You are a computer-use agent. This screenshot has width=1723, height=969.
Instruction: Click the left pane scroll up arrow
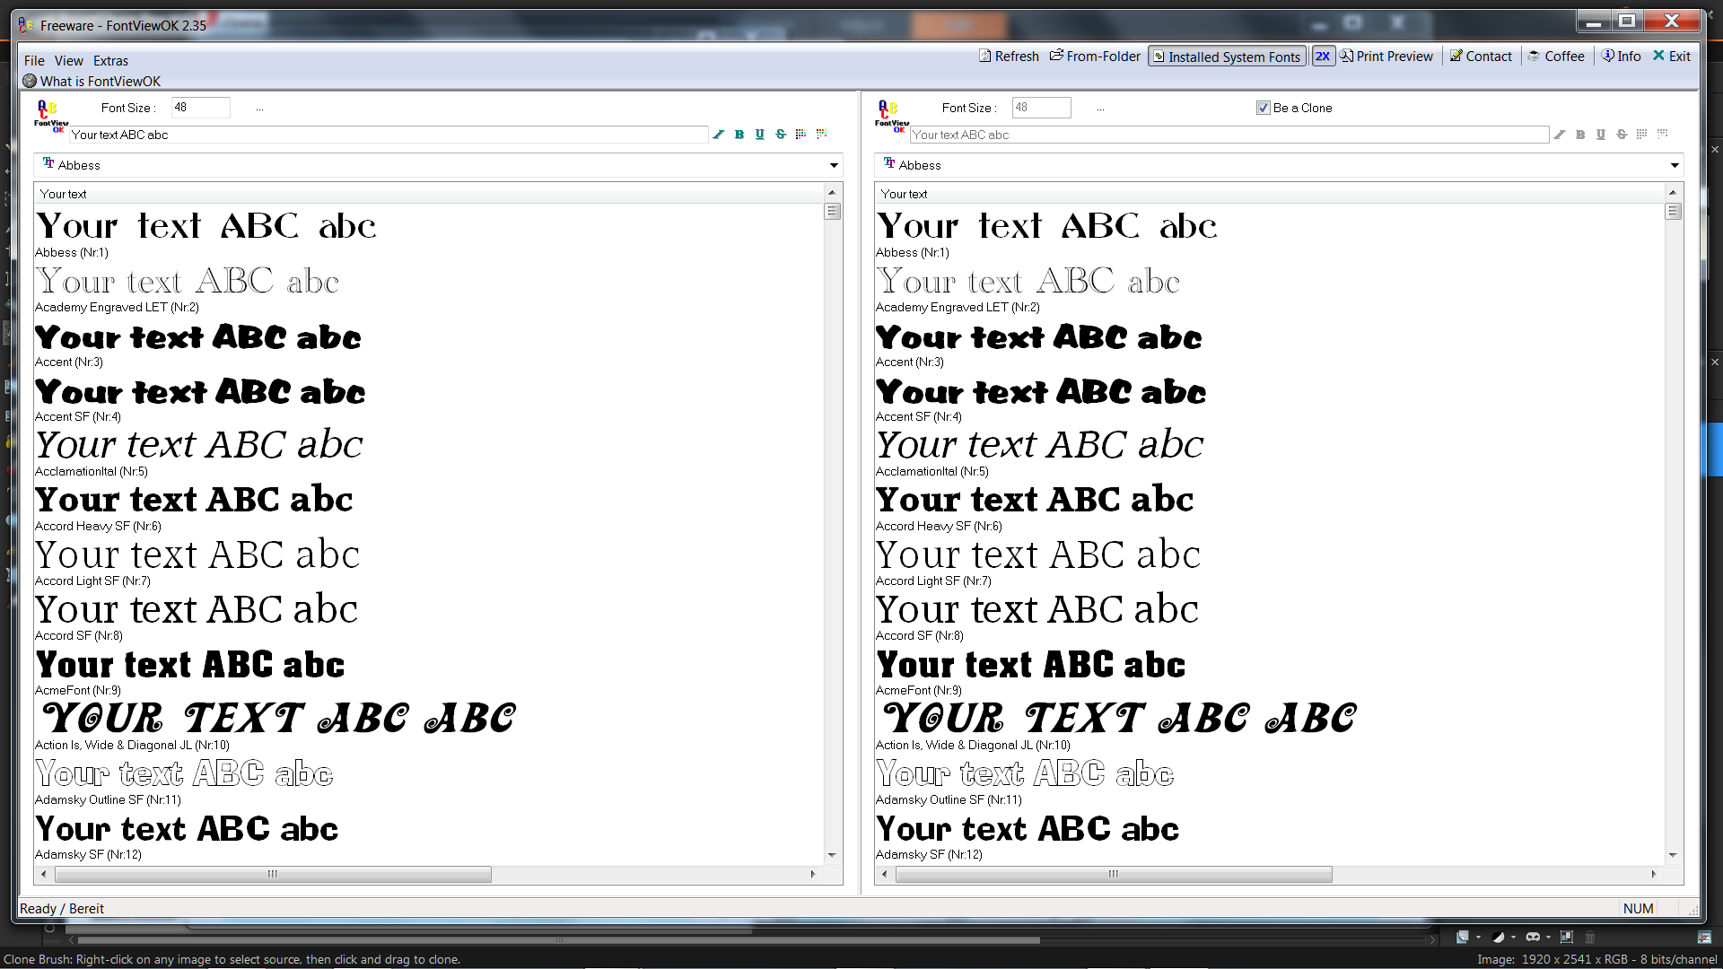tap(832, 193)
